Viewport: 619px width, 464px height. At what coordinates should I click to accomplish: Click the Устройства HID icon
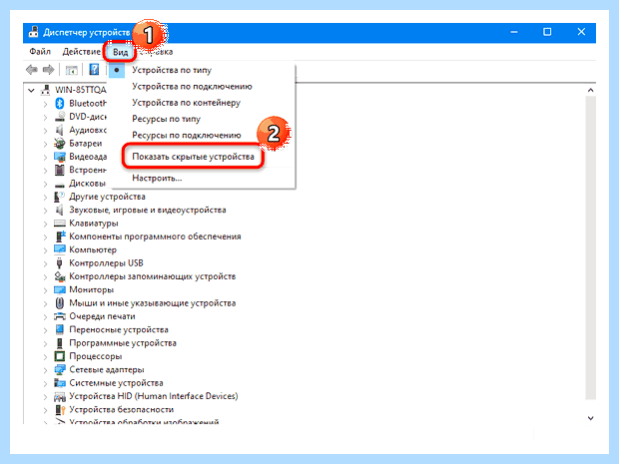pos(60,396)
